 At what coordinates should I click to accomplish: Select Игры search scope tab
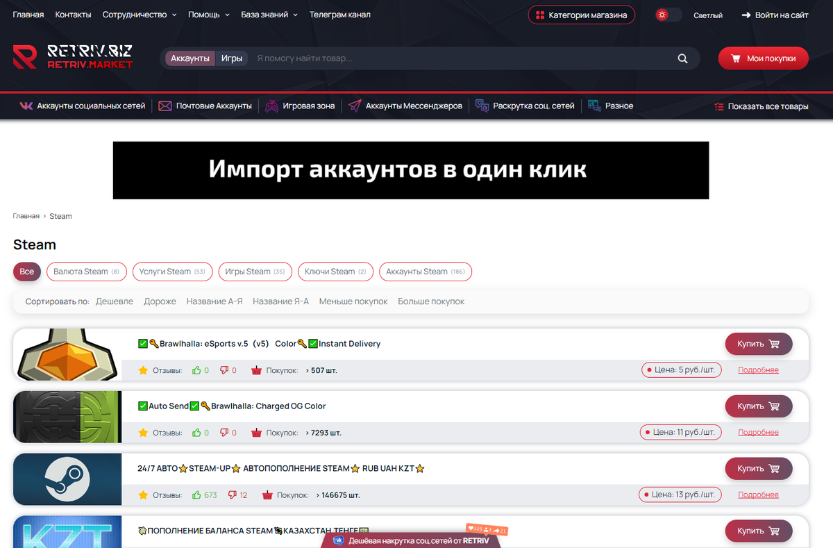pyautogui.click(x=232, y=58)
